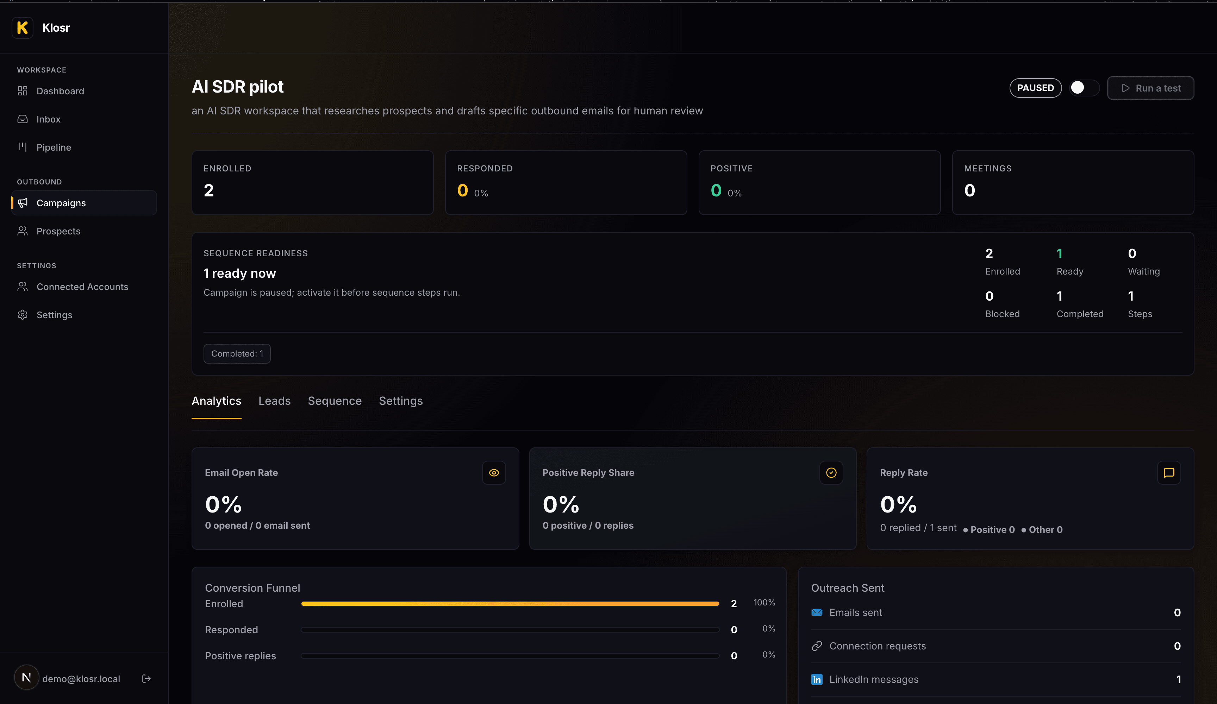Image resolution: width=1217 pixels, height=704 pixels.
Task: Click the Prospects people icon
Action: click(23, 231)
